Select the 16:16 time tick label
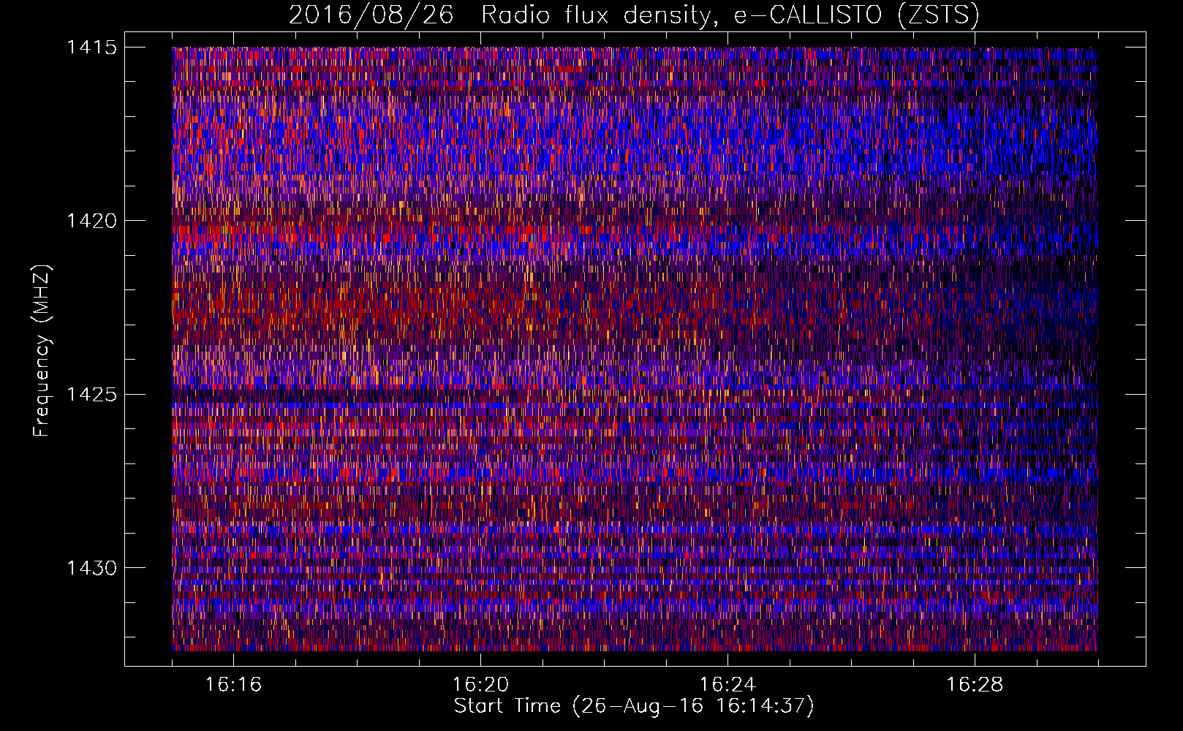This screenshot has height=731, width=1183. 233,684
